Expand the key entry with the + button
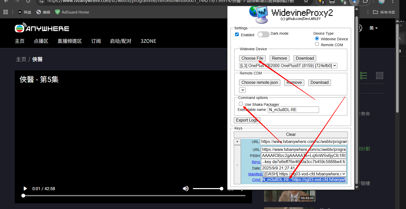Image resolution: width=406 pixels, height=209 pixels. click(237, 142)
